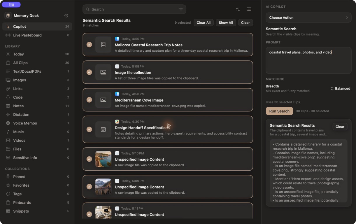Click the Run Search button
Screen dimensions: 356x224
pos(279,111)
